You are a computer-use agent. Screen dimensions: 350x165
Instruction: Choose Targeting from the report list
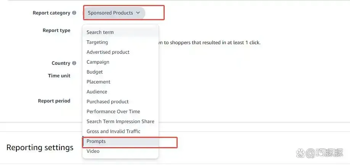(x=97, y=42)
